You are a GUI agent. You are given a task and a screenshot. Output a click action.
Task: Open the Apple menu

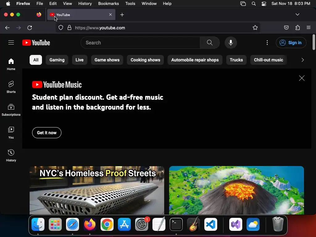8,3
